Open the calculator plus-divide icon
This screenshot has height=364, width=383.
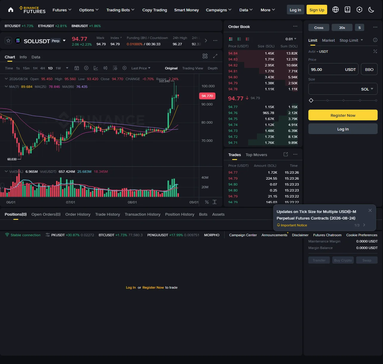click(x=375, y=52)
